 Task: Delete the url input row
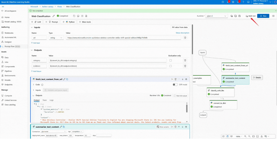pyautogui.click(x=185, y=38)
